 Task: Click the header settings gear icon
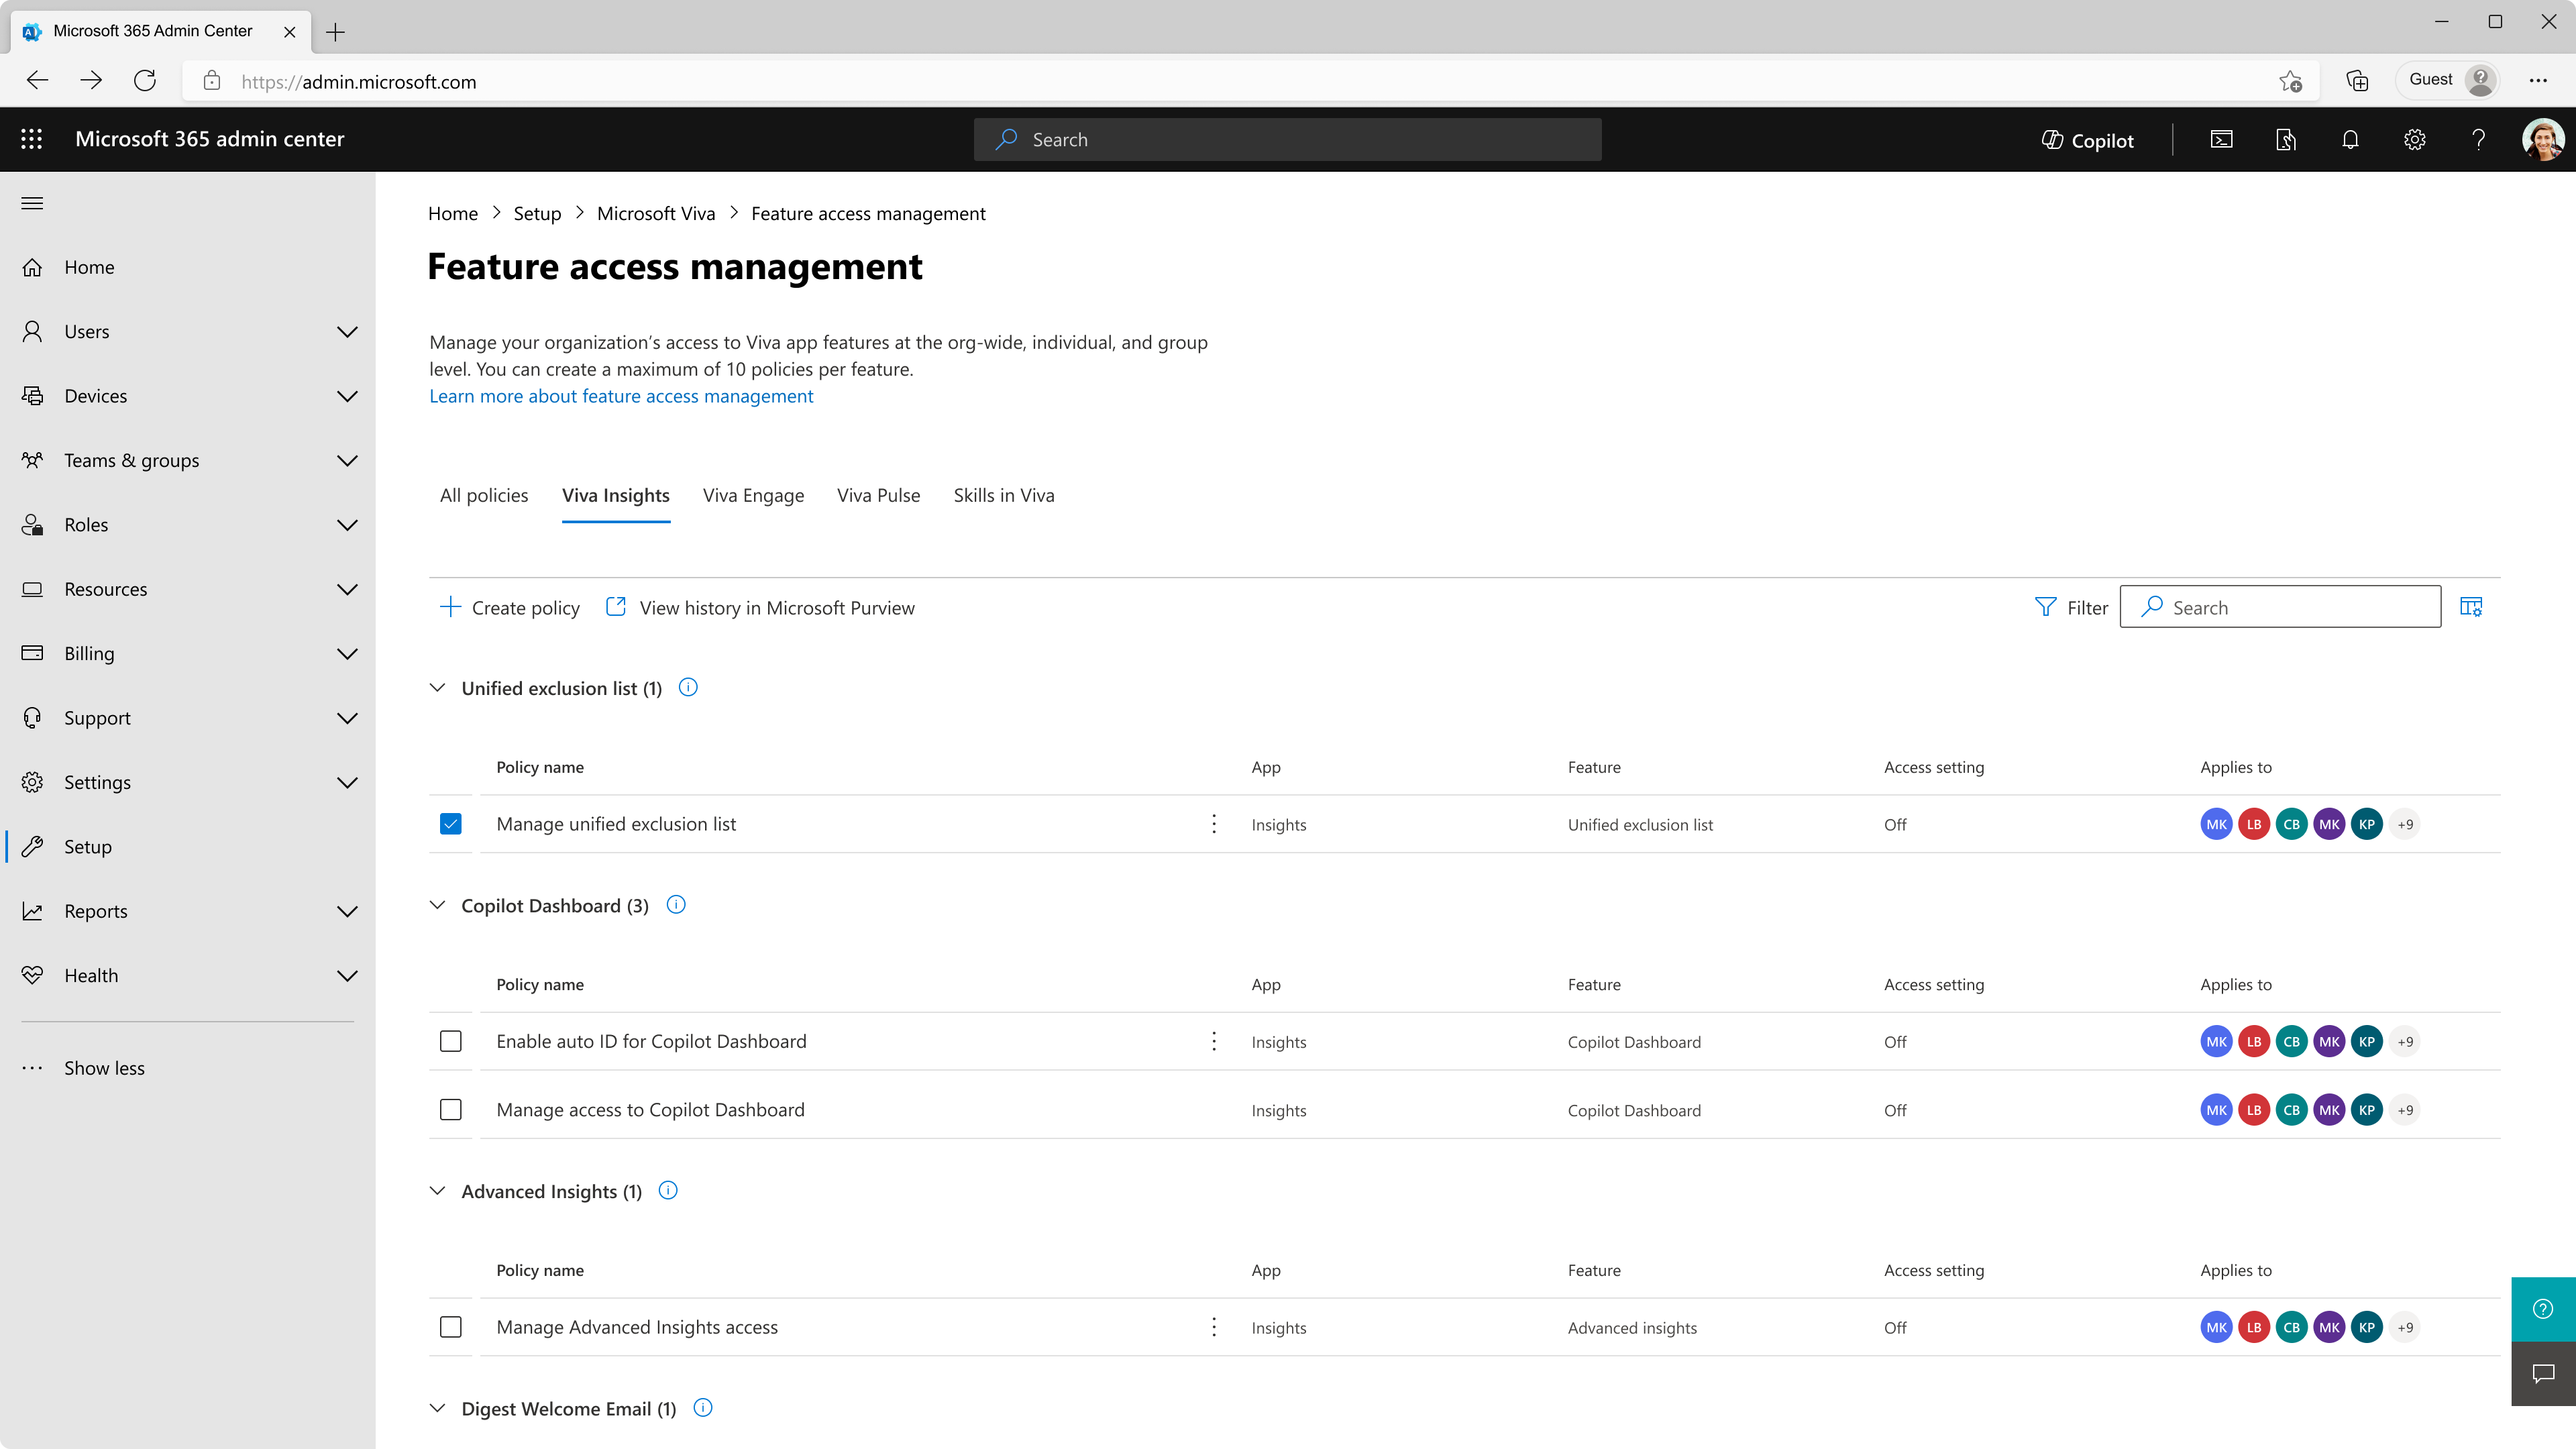coord(2414,140)
